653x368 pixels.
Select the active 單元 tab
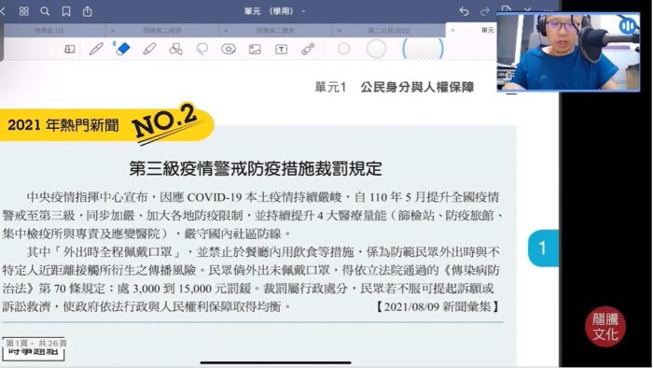(x=487, y=30)
